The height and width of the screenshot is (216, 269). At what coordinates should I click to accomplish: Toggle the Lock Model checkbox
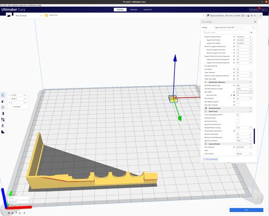(12, 107)
